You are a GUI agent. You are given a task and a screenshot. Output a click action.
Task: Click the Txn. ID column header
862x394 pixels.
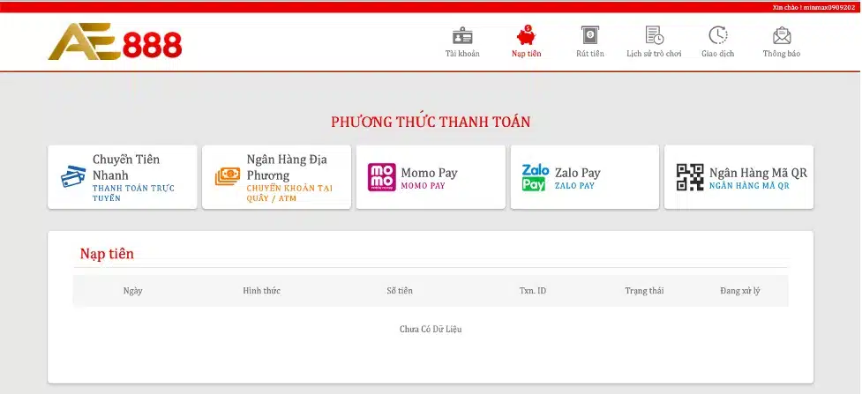coord(533,291)
